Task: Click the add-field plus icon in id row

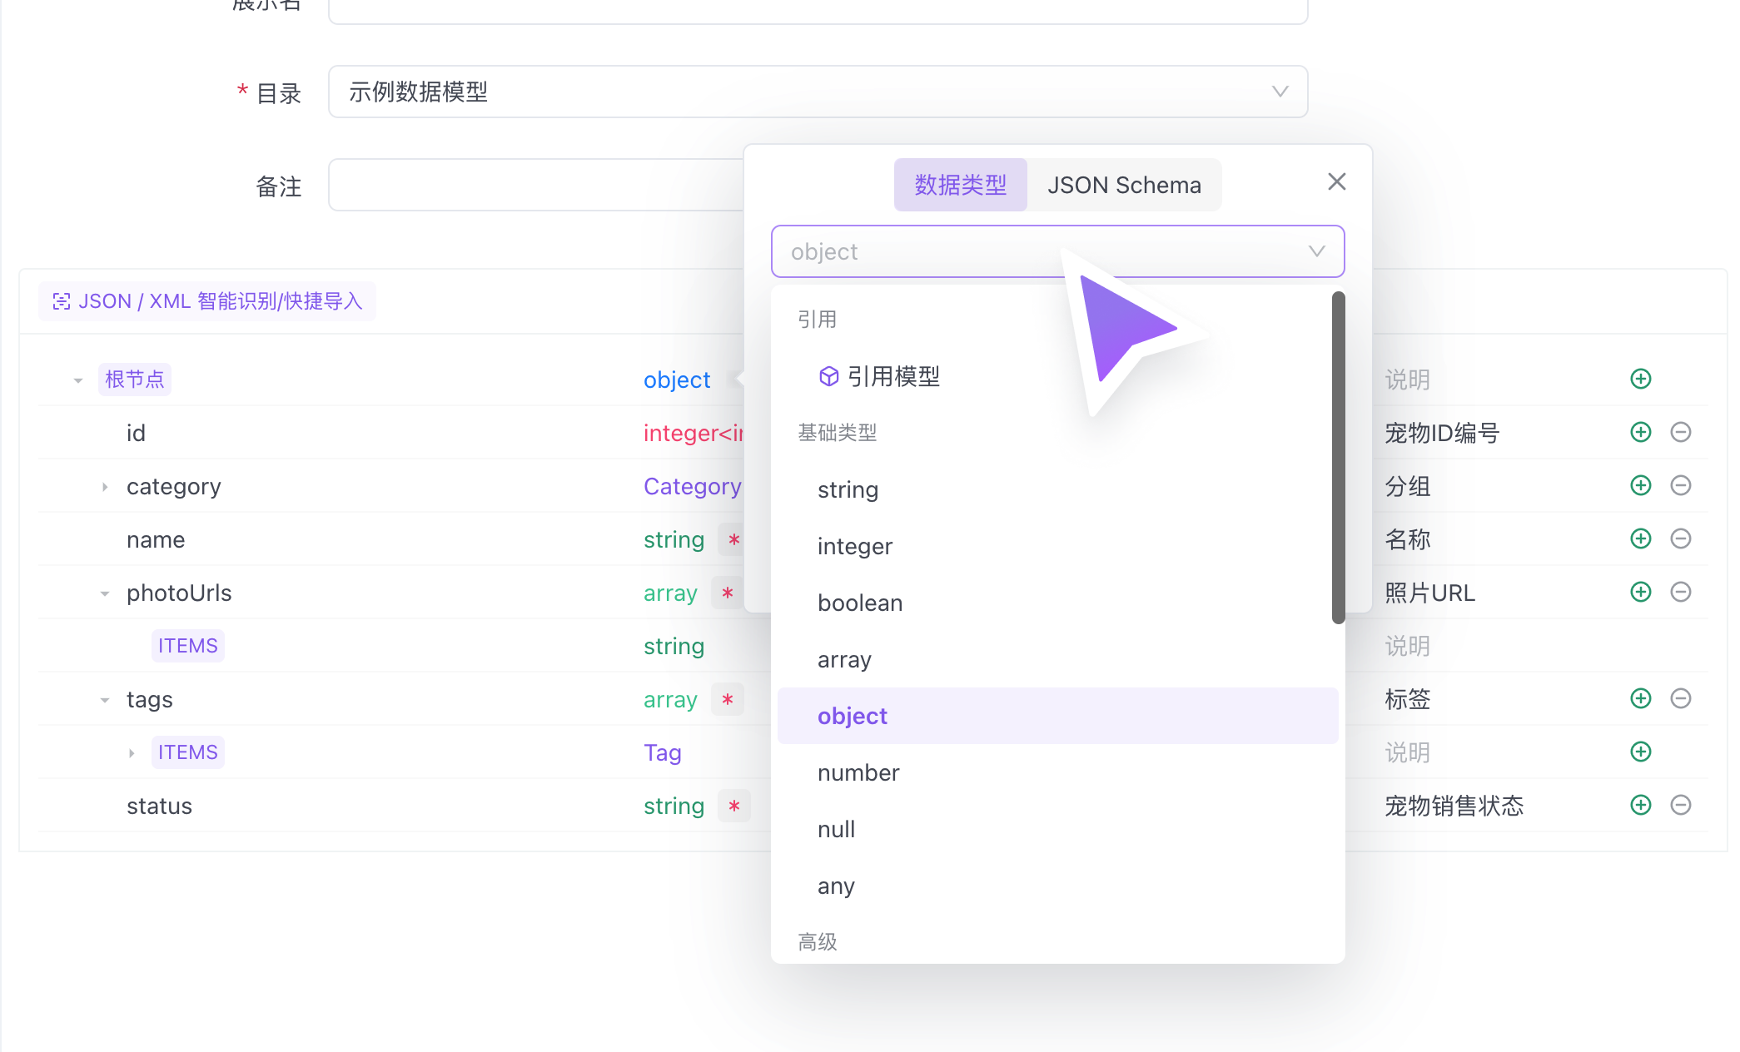Action: pos(1640,432)
